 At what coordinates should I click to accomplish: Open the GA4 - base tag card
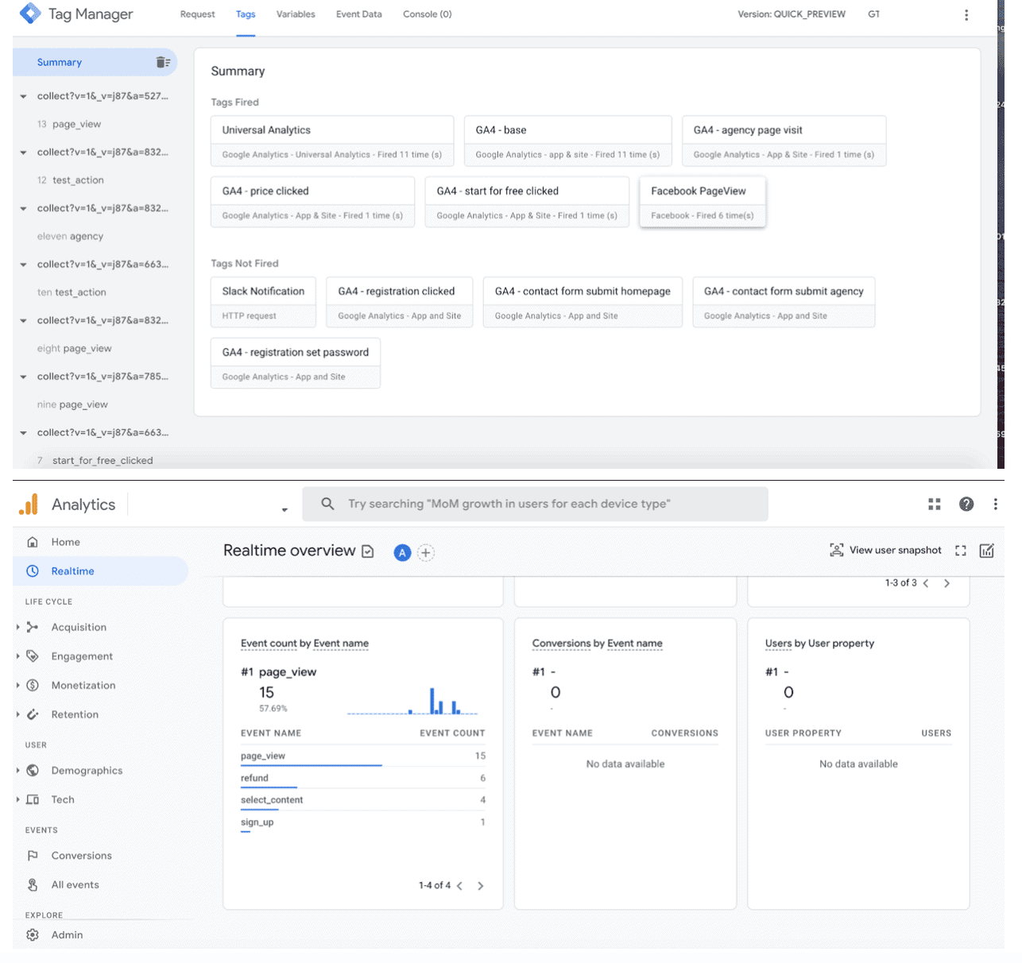point(568,141)
